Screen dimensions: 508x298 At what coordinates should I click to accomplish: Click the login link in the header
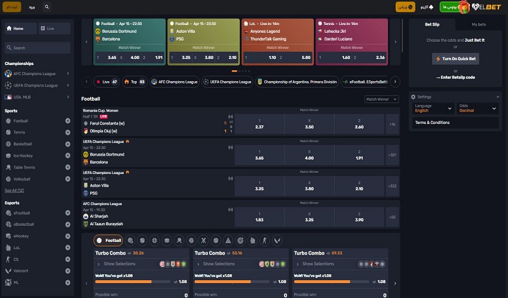point(32,7)
